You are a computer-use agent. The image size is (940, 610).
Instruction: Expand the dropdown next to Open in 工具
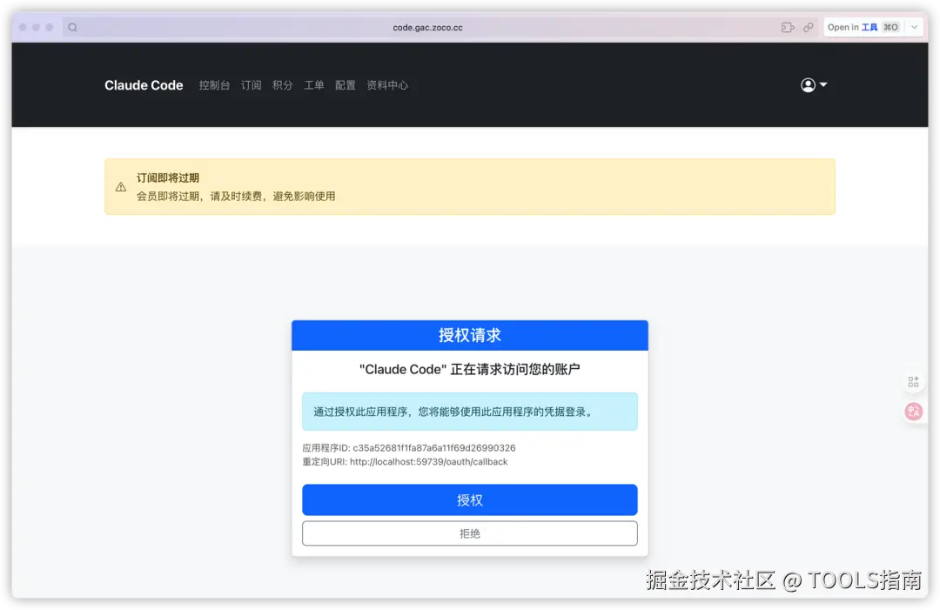pos(914,27)
